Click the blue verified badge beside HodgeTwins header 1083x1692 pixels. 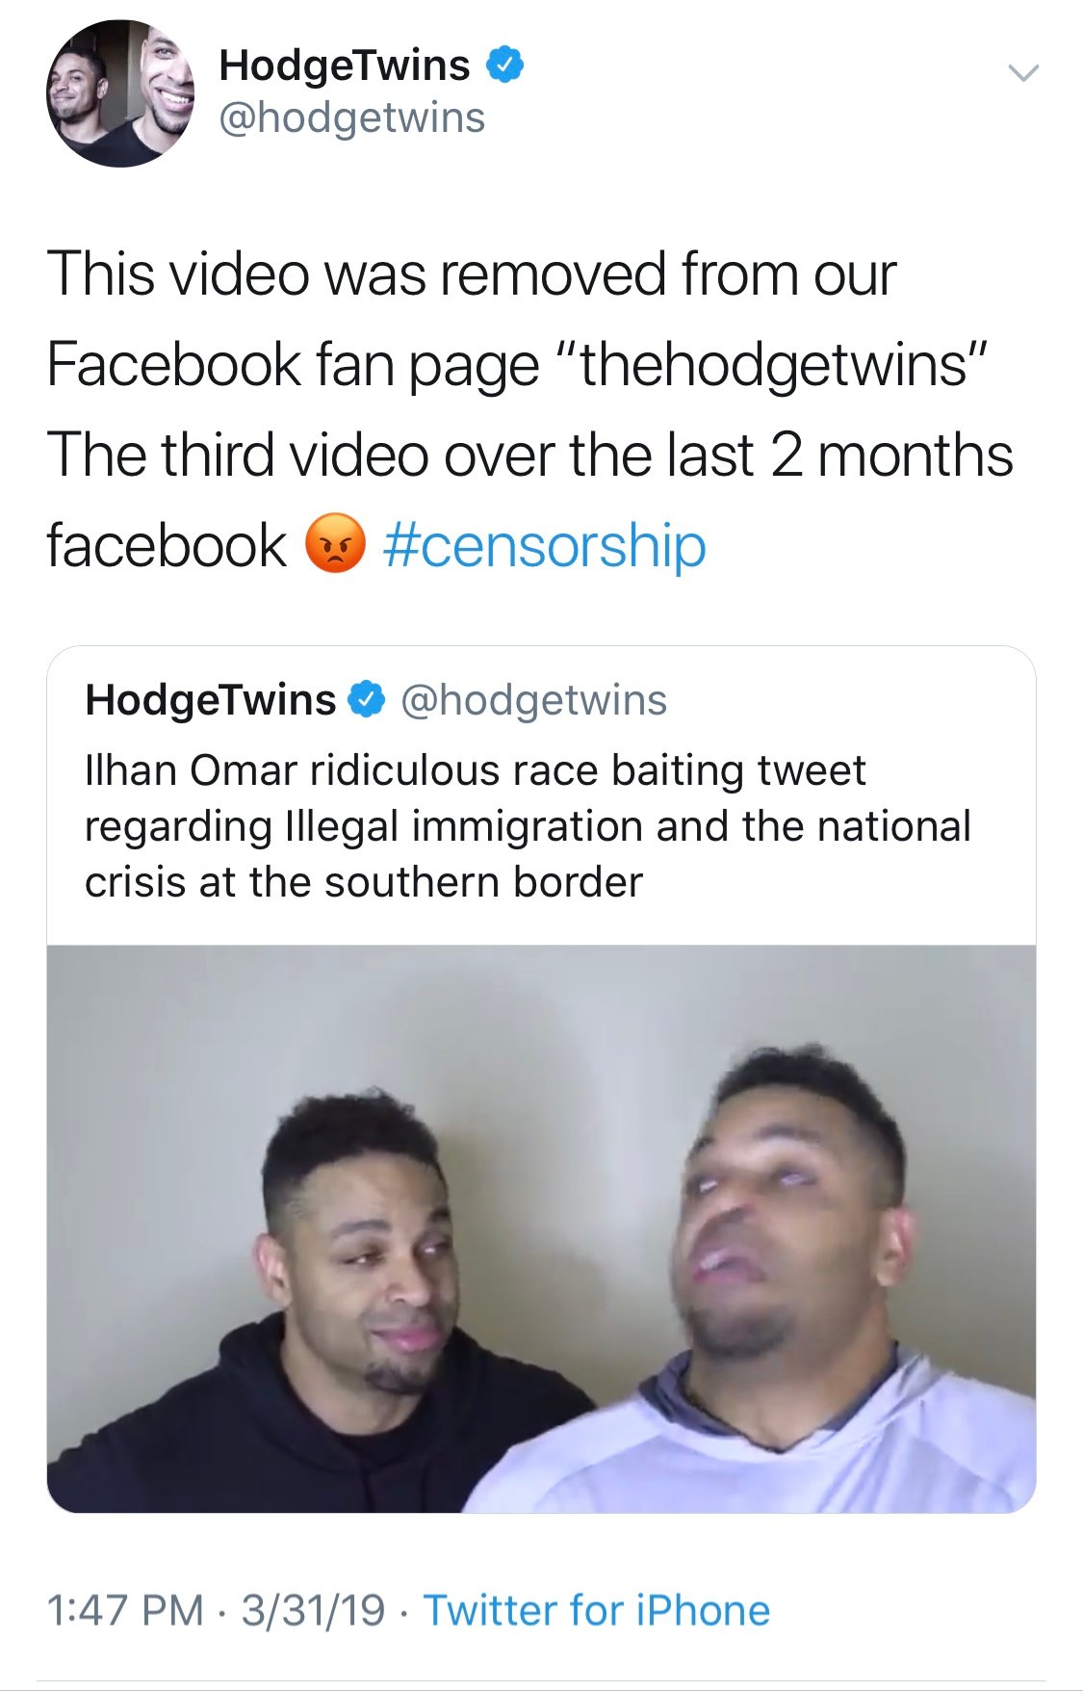(x=504, y=65)
